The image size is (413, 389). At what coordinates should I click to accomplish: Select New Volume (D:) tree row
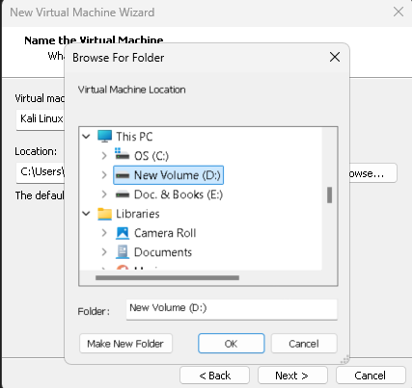[x=169, y=175]
